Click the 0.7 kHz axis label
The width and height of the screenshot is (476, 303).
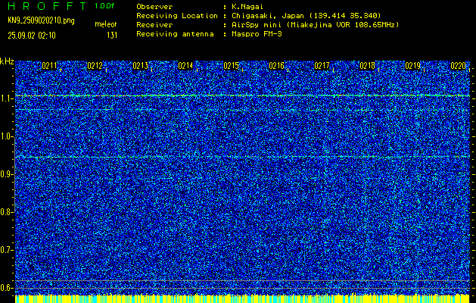point(6,250)
